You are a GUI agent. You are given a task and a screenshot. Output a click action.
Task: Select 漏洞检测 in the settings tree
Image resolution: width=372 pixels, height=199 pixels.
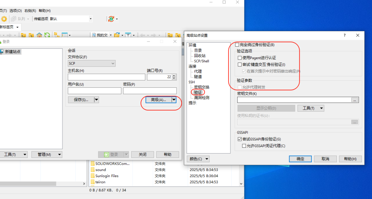pos(202,97)
